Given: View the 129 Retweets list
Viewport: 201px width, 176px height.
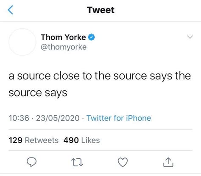Looking at the screenshot, I should tap(33, 140).
